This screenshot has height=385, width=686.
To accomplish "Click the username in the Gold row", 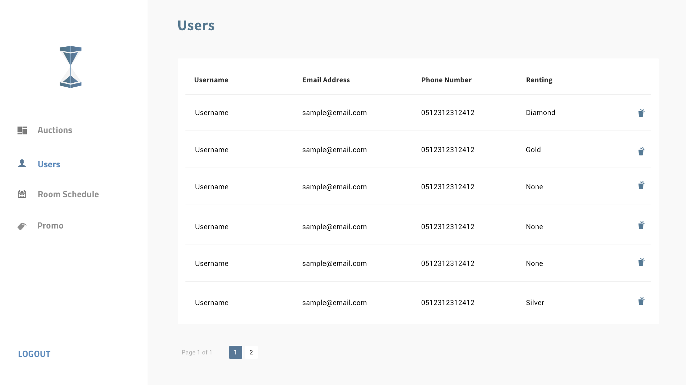I will [x=212, y=150].
